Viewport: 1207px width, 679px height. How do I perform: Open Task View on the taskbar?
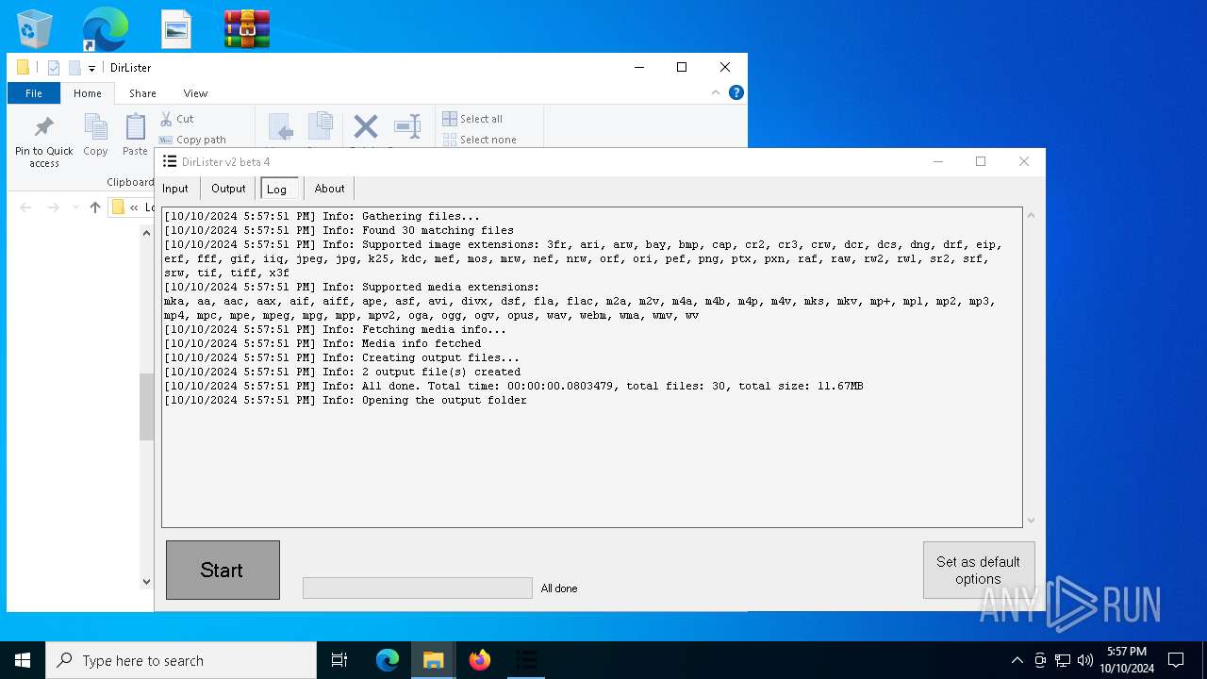tap(339, 660)
